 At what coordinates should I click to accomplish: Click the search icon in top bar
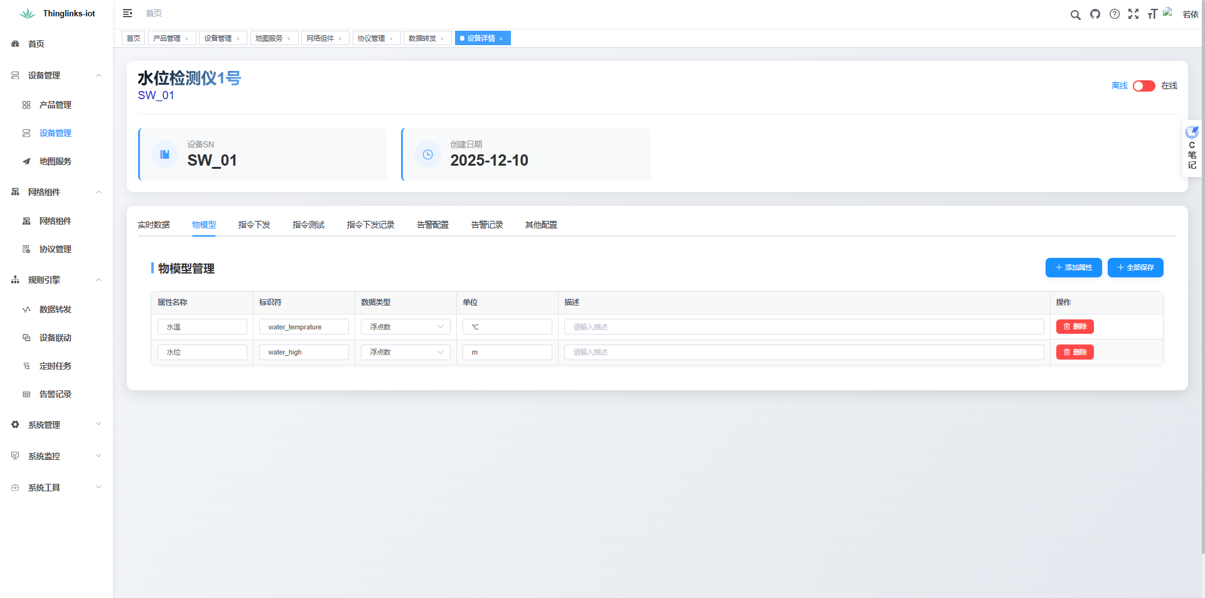1075,14
